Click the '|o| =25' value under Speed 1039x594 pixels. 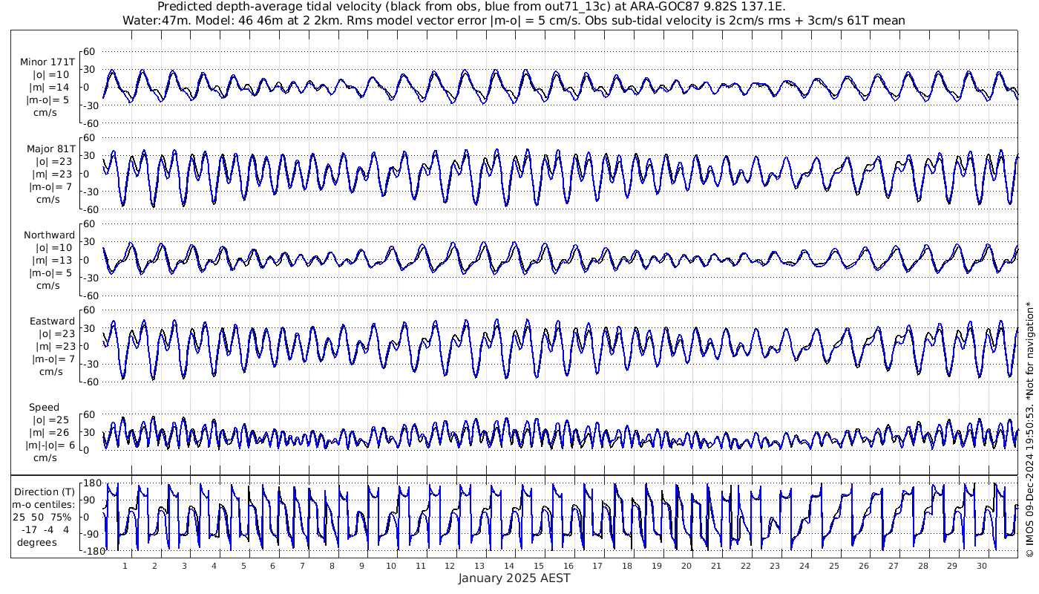coord(50,420)
